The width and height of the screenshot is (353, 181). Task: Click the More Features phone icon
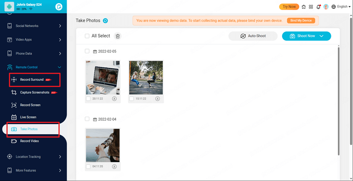(9, 170)
